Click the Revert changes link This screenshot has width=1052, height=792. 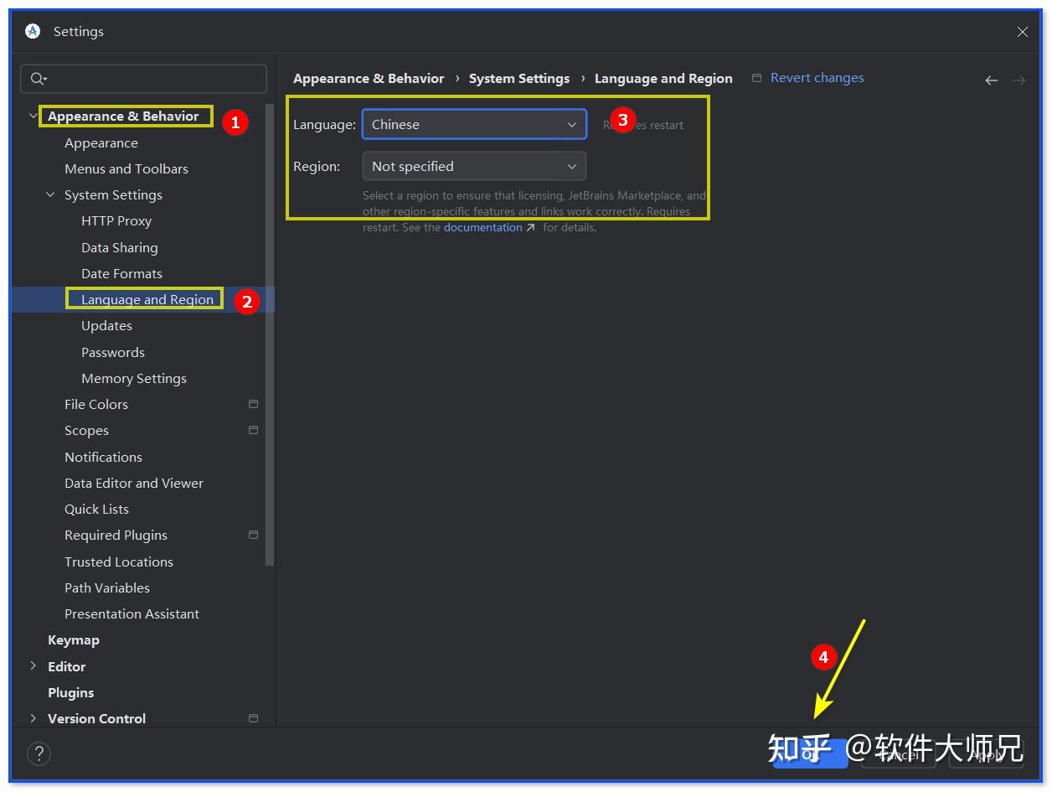pyautogui.click(x=817, y=78)
